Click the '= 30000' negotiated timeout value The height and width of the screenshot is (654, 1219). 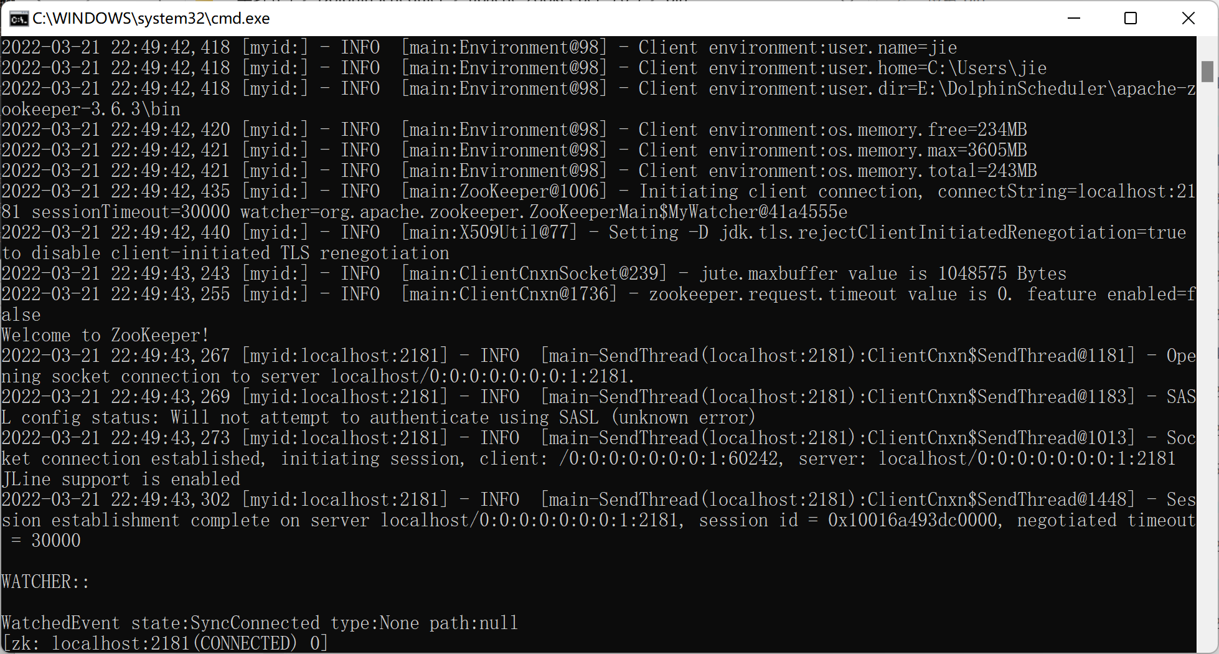[x=46, y=541]
